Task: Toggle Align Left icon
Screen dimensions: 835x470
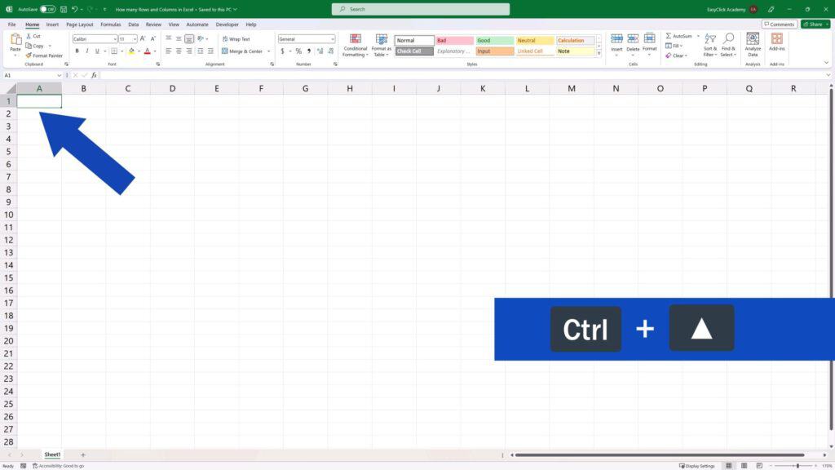Action: (x=168, y=51)
